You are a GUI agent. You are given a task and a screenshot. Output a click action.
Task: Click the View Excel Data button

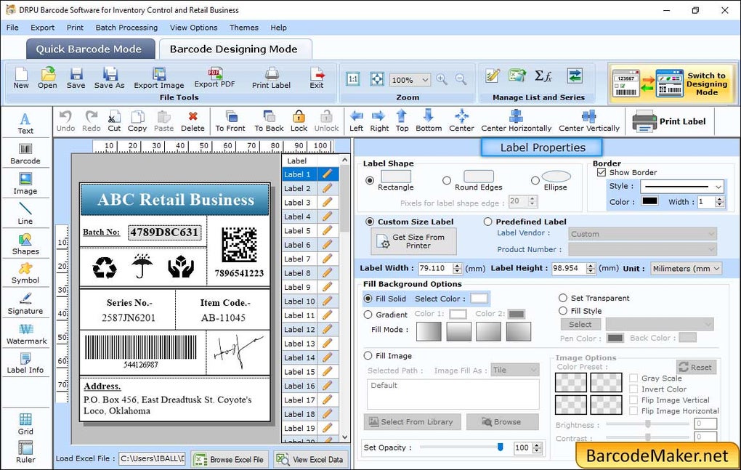pos(311,458)
